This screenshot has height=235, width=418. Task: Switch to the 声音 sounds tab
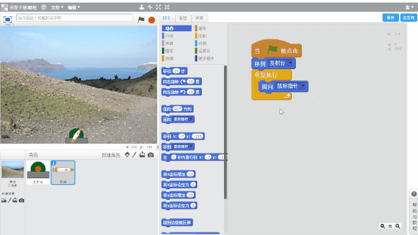tap(199, 18)
